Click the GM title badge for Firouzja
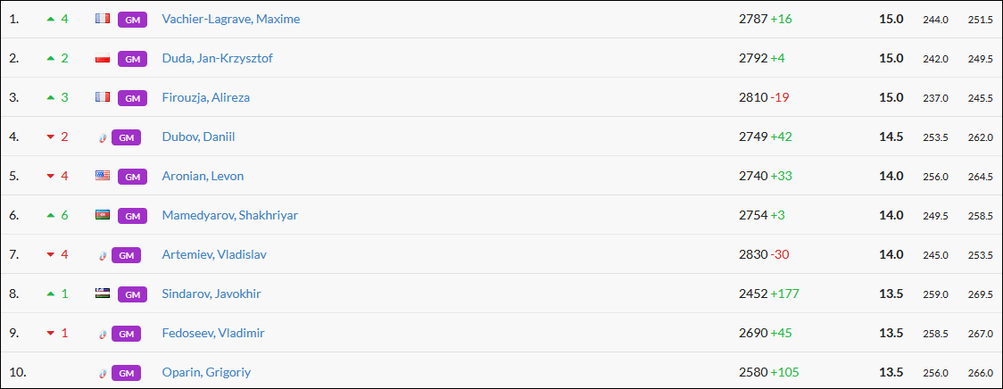The height and width of the screenshot is (389, 1003). click(x=132, y=97)
